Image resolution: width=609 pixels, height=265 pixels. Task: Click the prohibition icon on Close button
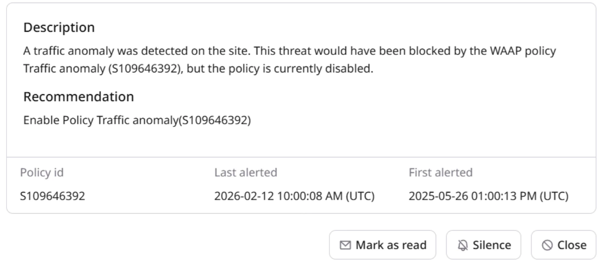548,245
